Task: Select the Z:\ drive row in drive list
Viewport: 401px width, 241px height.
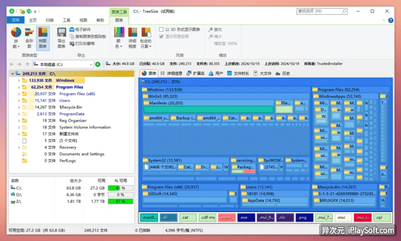Action: (x=71, y=202)
